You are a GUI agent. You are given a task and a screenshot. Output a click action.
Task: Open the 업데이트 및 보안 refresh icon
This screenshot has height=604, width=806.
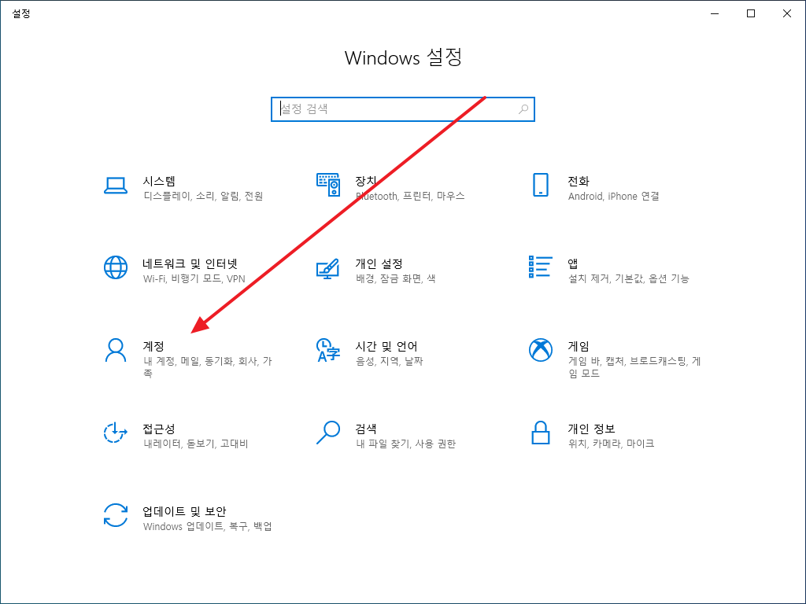[x=116, y=515]
